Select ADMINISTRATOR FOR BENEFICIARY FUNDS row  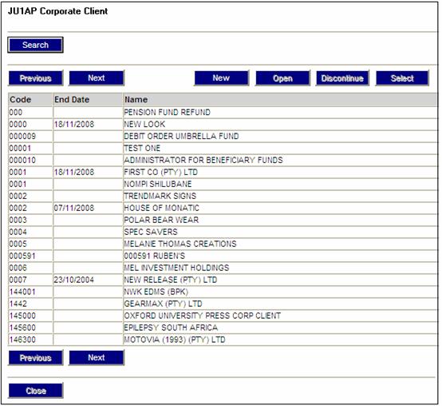[223, 160]
